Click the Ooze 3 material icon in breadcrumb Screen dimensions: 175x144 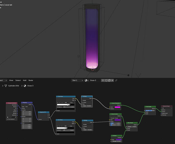coord(24,86)
